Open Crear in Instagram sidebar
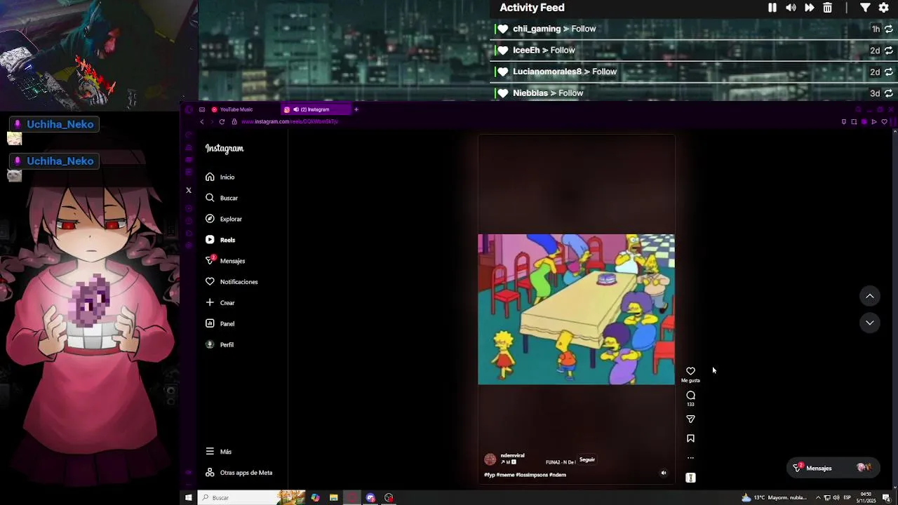Image resolution: width=898 pixels, height=505 pixels. pyautogui.click(x=220, y=303)
